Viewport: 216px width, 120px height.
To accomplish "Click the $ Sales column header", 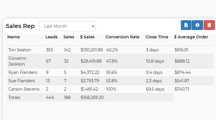I will tap(87, 37).
